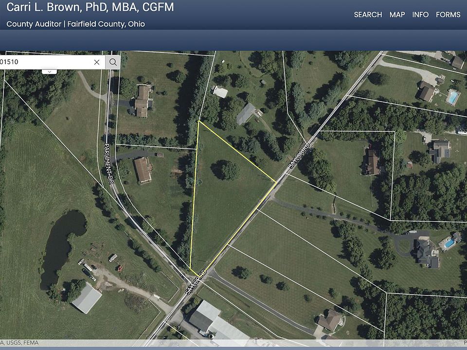This screenshot has height=350, width=467.
Task: Open the INFO menu item
Action: point(420,15)
